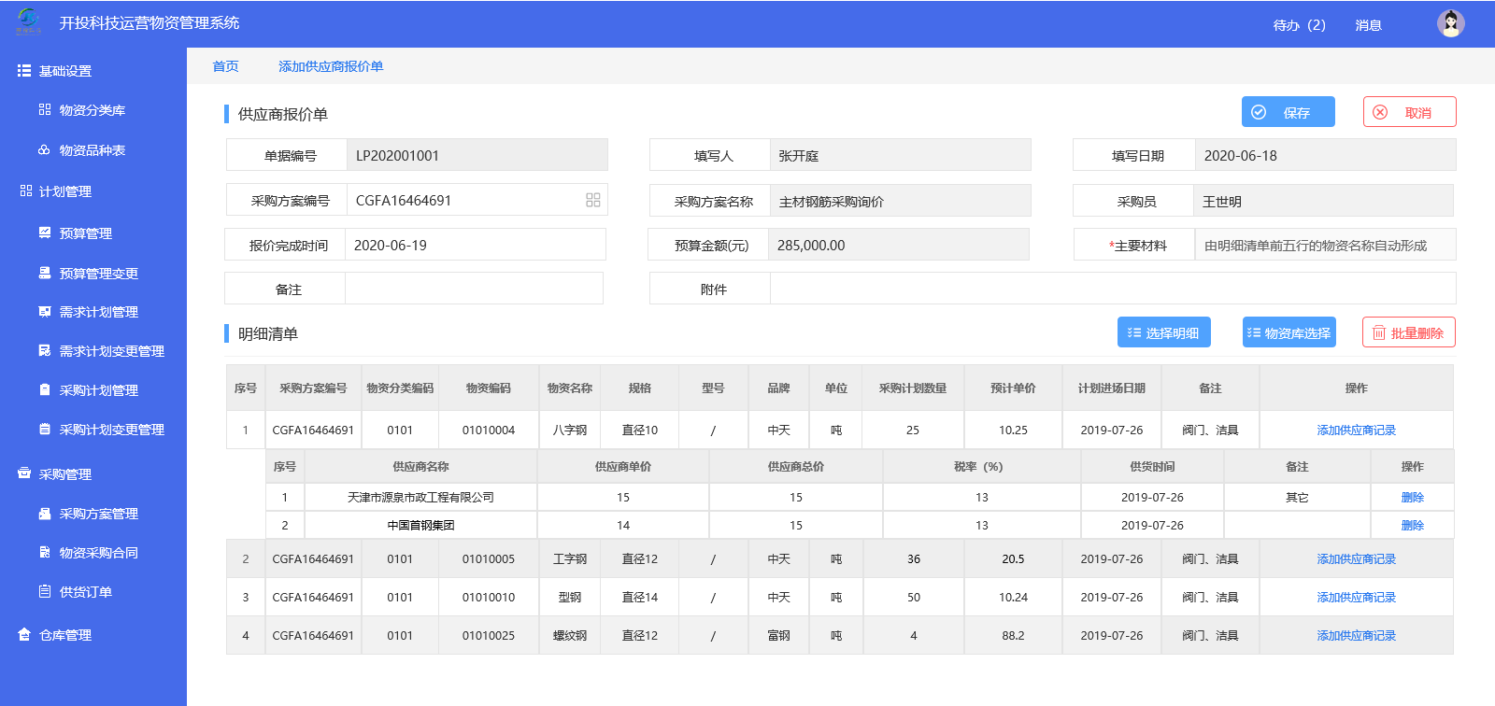This screenshot has width=1495, height=706.
Task: Click the 供货订单 icon
Action: coord(45,591)
